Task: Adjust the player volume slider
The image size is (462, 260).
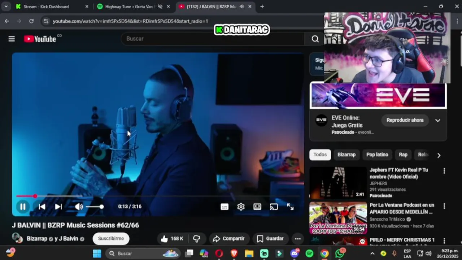Action: (x=95, y=207)
